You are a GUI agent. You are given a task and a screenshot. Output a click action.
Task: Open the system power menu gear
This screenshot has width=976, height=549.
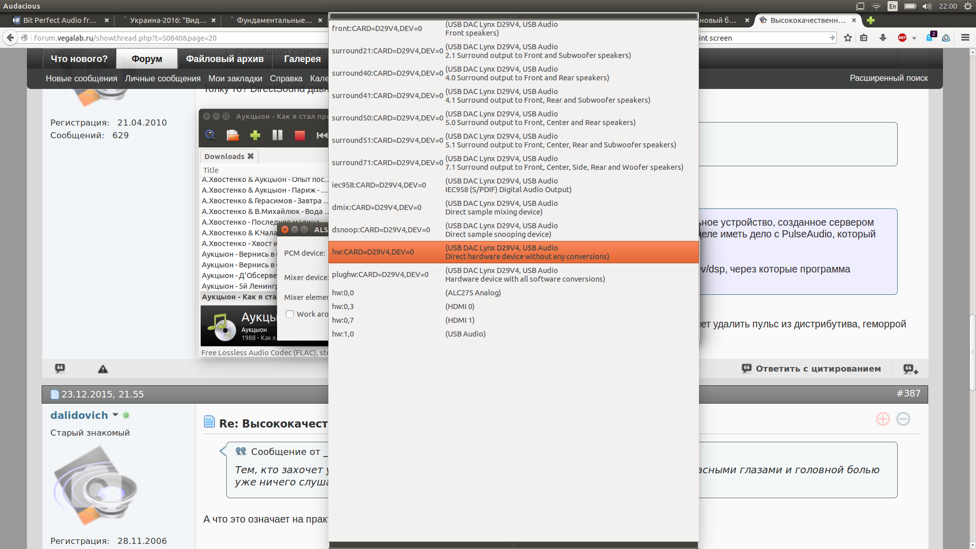(968, 6)
